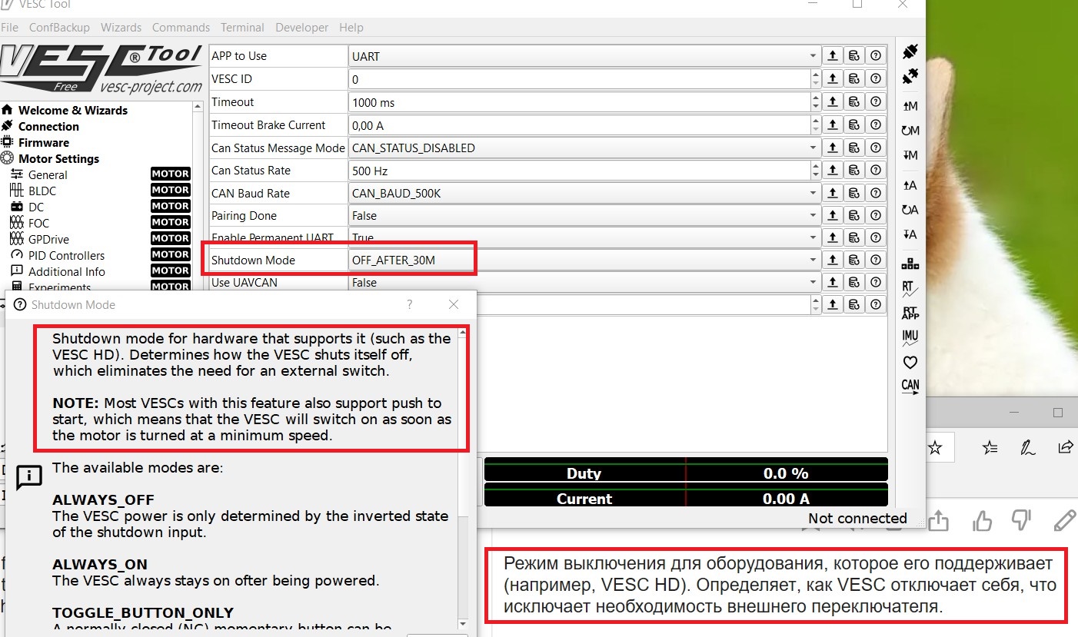1078x637 pixels.
Task: Toggle the IMU data stream icon
Action: pyautogui.click(x=910, y=337)
